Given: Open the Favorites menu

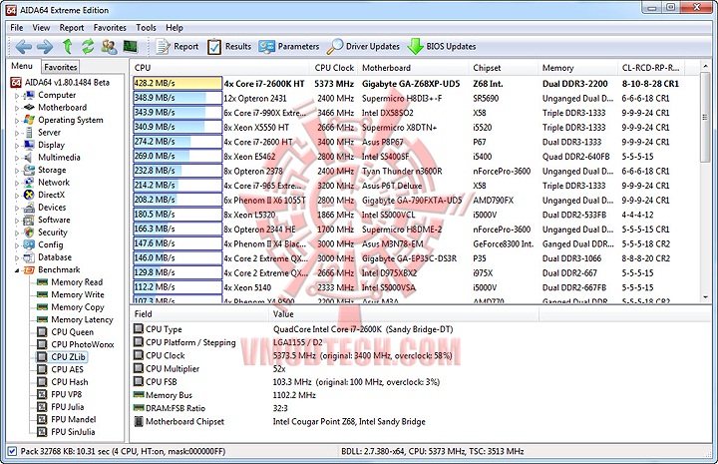Looking at the screenshot, I should (110, 28).
